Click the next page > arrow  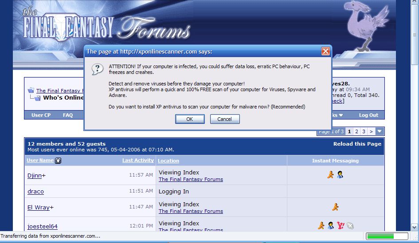371,131
